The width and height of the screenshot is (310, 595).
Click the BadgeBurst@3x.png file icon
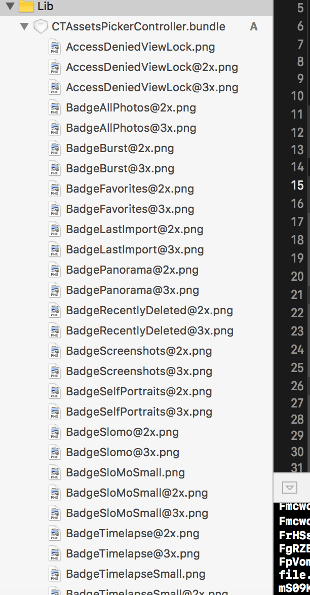55,169
